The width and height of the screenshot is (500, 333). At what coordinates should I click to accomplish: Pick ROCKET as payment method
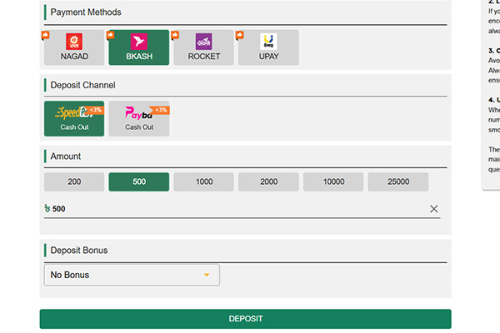pos(203,47)
